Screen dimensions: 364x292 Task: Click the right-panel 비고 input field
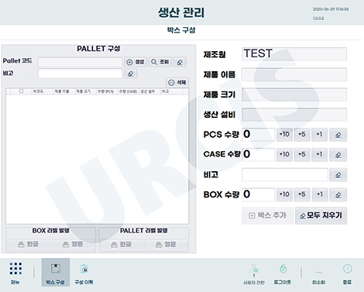coord(285,175)
